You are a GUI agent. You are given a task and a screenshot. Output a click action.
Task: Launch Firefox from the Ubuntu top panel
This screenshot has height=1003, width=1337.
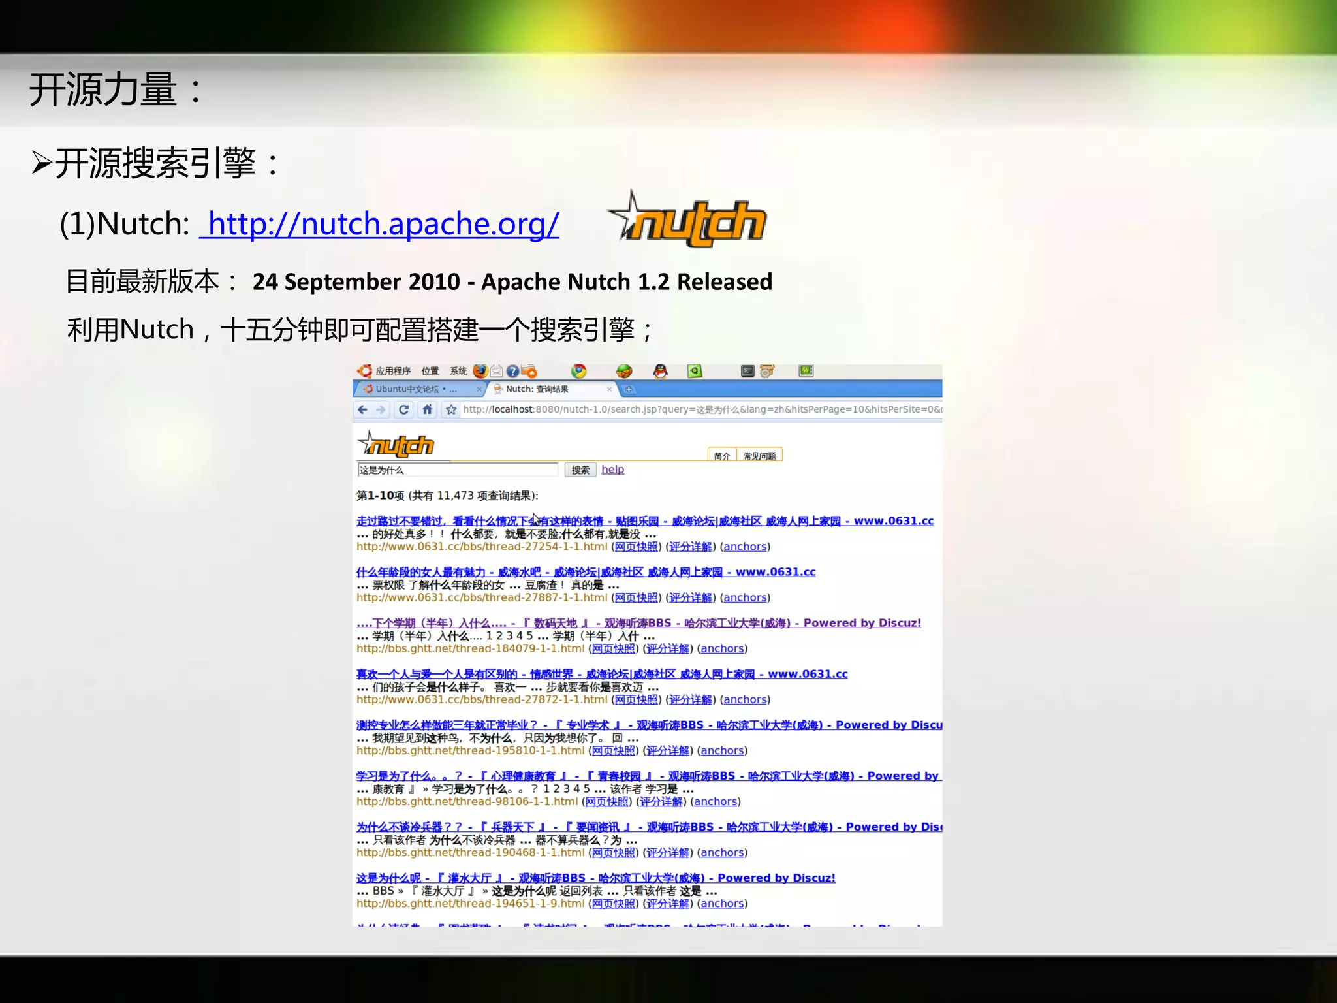pos(480,371)
